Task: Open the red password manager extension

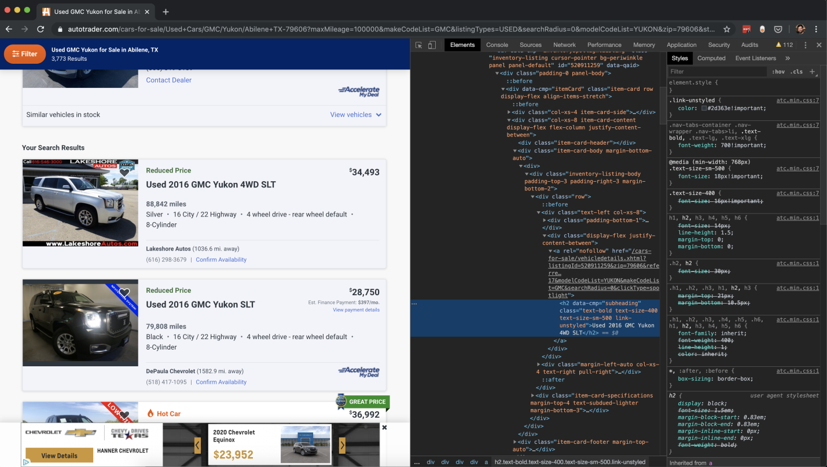Action: click(x=747, y=29)
